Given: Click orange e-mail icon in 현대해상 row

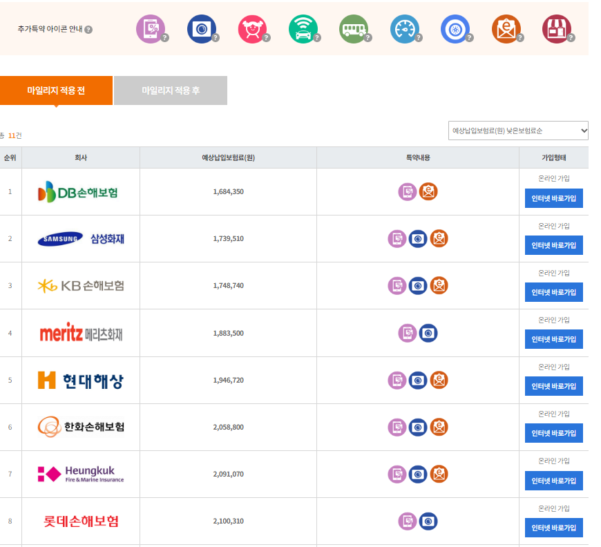Looking at the screenshot, I should [x=439, y=381].
